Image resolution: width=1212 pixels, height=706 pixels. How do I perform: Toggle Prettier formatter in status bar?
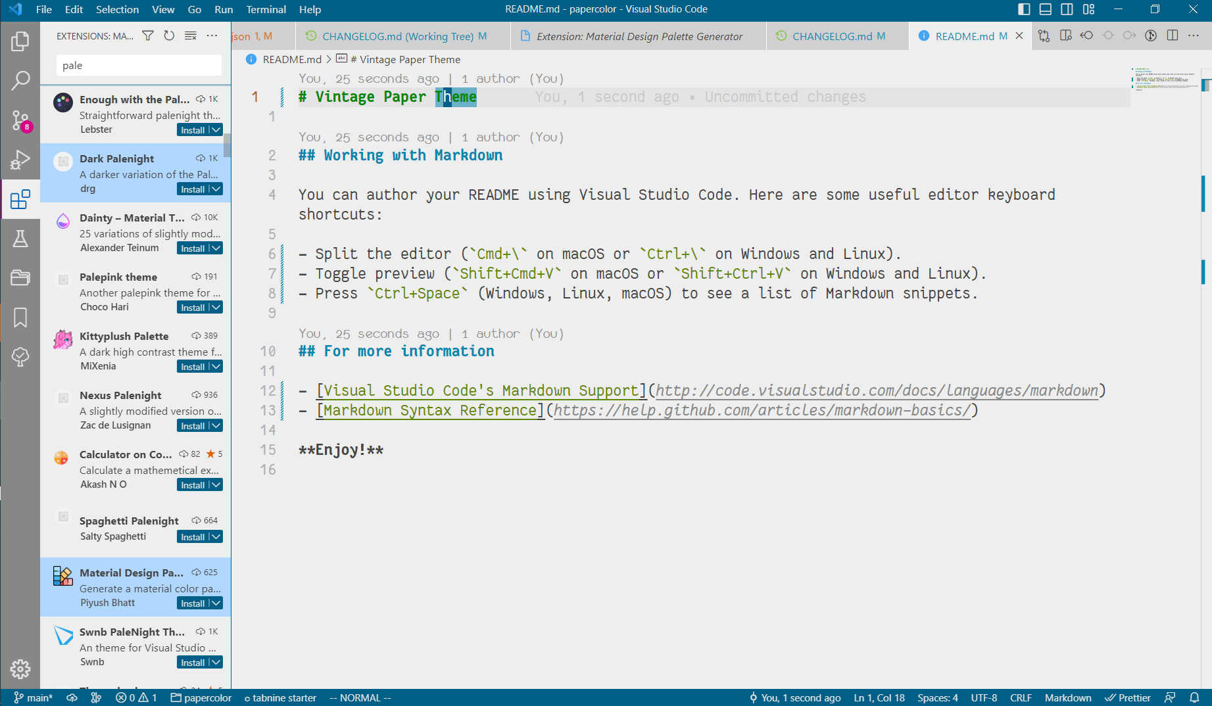click(1128, 697)
